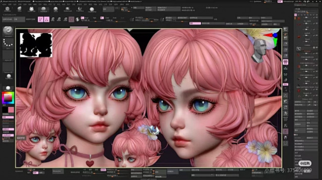This screenshot has height=180, width=322.
Task: Click the gray head camera-view gizmo
Action: (260, 51)
